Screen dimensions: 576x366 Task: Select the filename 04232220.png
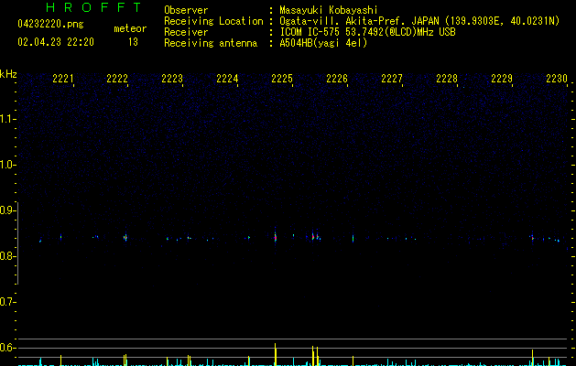point(50,24)
